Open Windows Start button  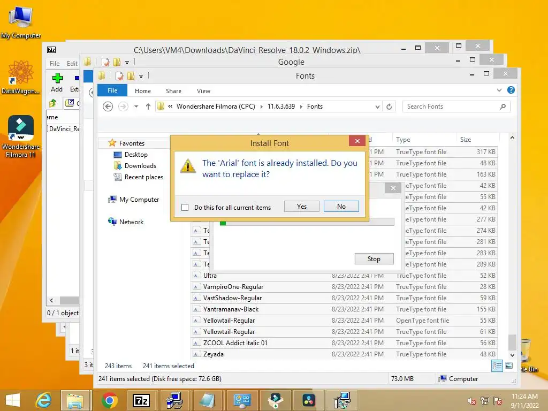(x=13, y=400)
